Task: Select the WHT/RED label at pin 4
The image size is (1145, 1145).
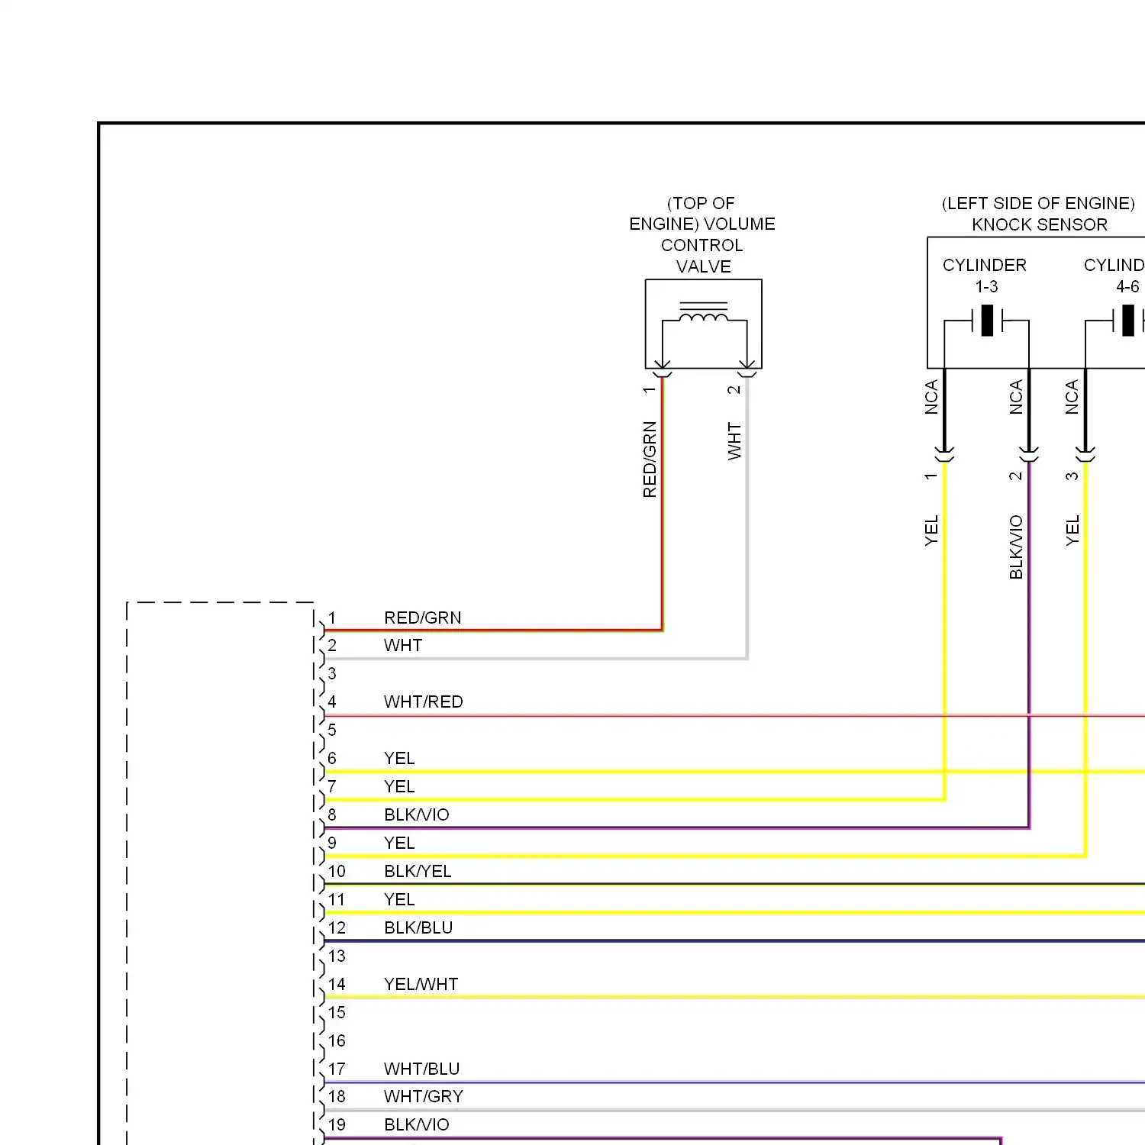Action: (x=423, y=702)
